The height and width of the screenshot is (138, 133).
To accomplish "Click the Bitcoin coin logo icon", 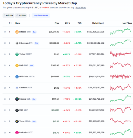I will (x=17, y=32).
